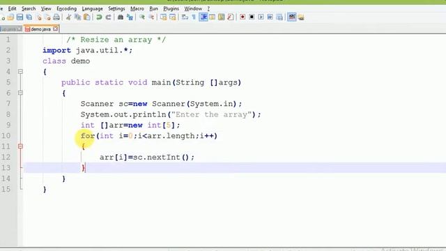This screenshot has width=446, height=251.
Task: Click the Copy toolbar icon
Action: 77,17
